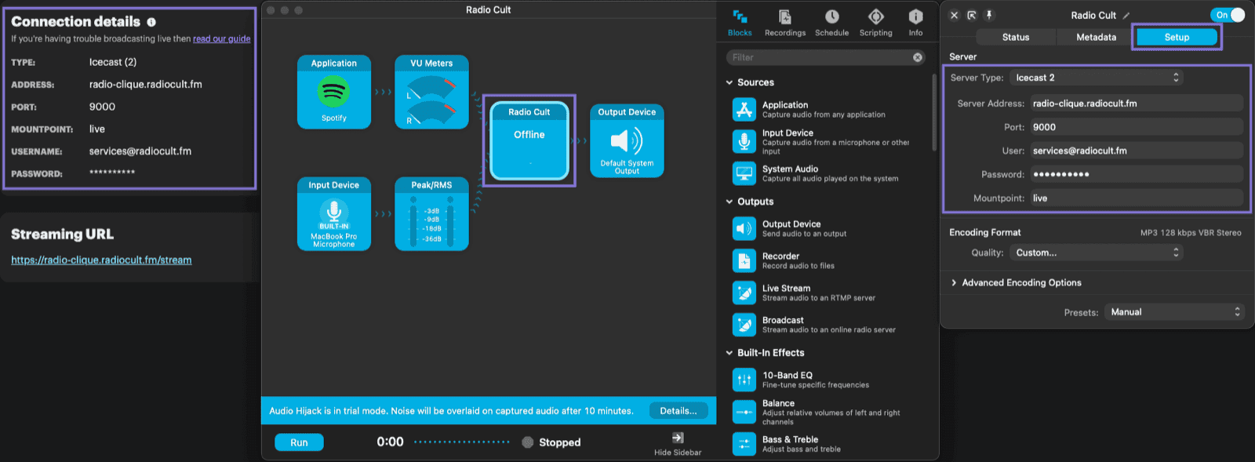Viewport: 1255px width, 462px height.
Task: Open the Recordings sidebar tab
Action: [784, 23]
